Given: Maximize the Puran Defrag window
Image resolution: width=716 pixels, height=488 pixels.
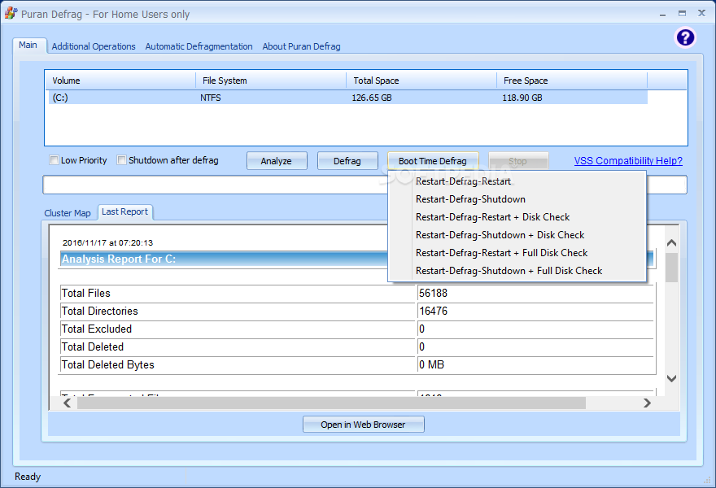Looking at the screenshot, I should (682, 14).
